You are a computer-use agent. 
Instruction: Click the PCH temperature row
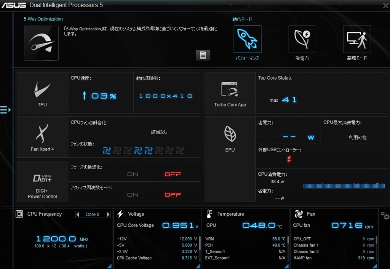point(245,245)
